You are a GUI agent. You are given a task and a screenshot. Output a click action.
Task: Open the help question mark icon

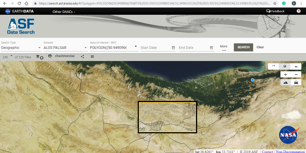pyautogui.click(x=298, y=11)
